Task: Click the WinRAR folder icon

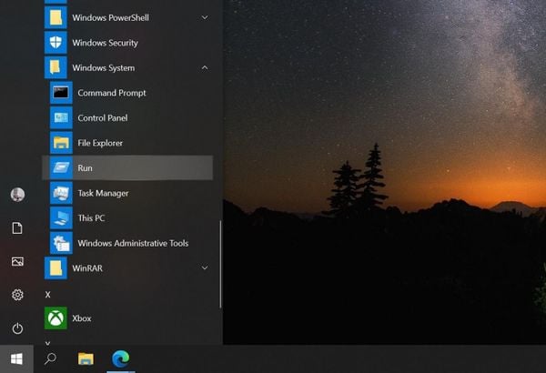Action: [56, 268]
